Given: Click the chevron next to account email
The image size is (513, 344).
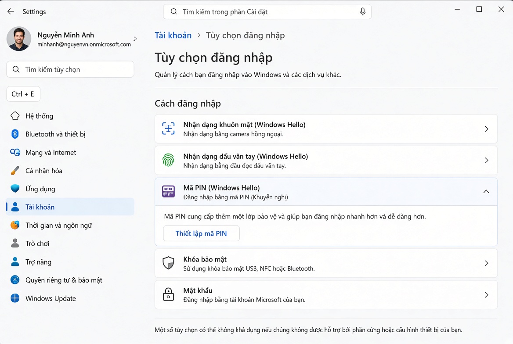Looking at the screenshot, I should tap(135, 39).
